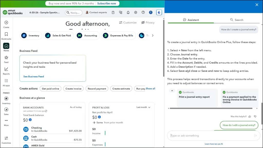Click Record payment action

tap(97, 89)
